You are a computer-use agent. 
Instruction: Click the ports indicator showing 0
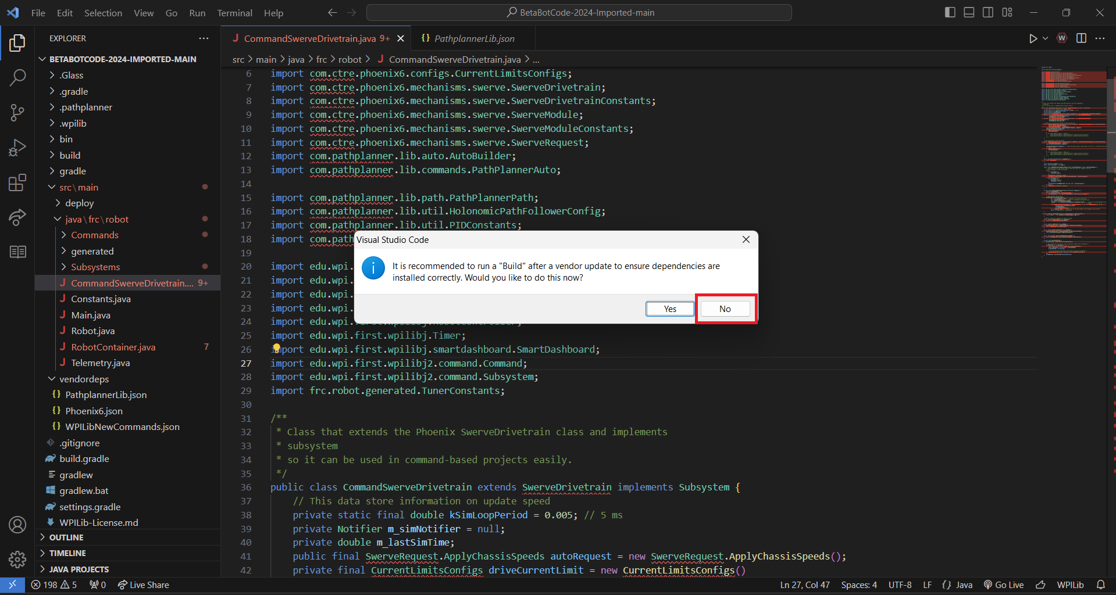tap(98, 585)
